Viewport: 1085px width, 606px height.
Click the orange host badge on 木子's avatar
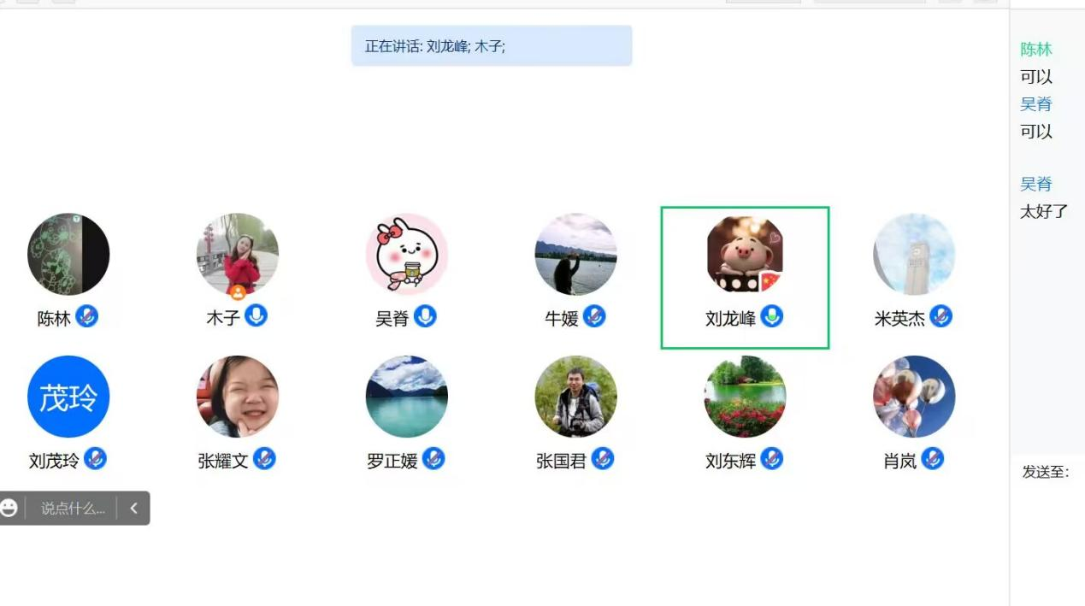coord(238,292)
